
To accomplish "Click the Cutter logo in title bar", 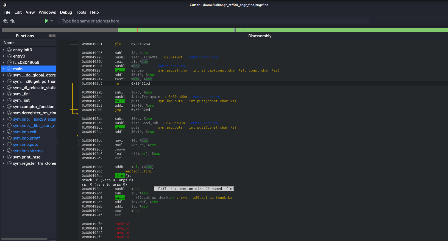I will click(x=5, y=5).
